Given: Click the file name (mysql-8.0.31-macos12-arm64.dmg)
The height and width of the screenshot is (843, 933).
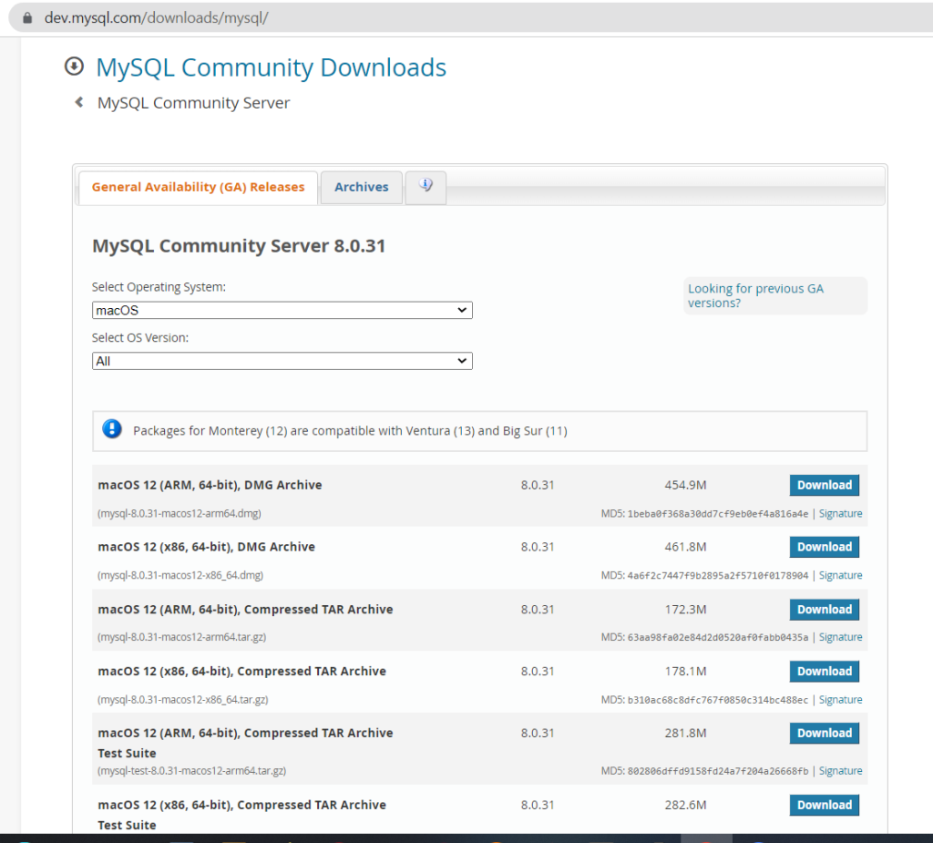Looking at the screenshot, I should click(x=179, y=513).
